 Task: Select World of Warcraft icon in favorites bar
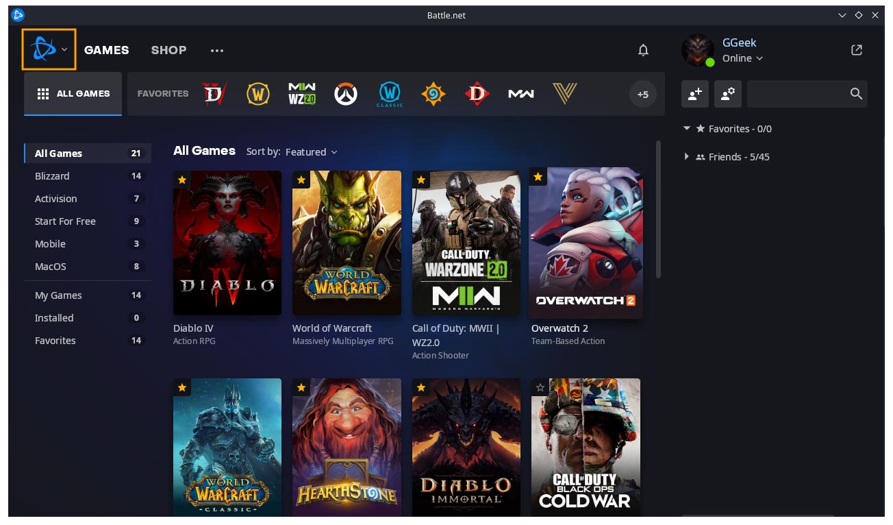pos(257,94)
